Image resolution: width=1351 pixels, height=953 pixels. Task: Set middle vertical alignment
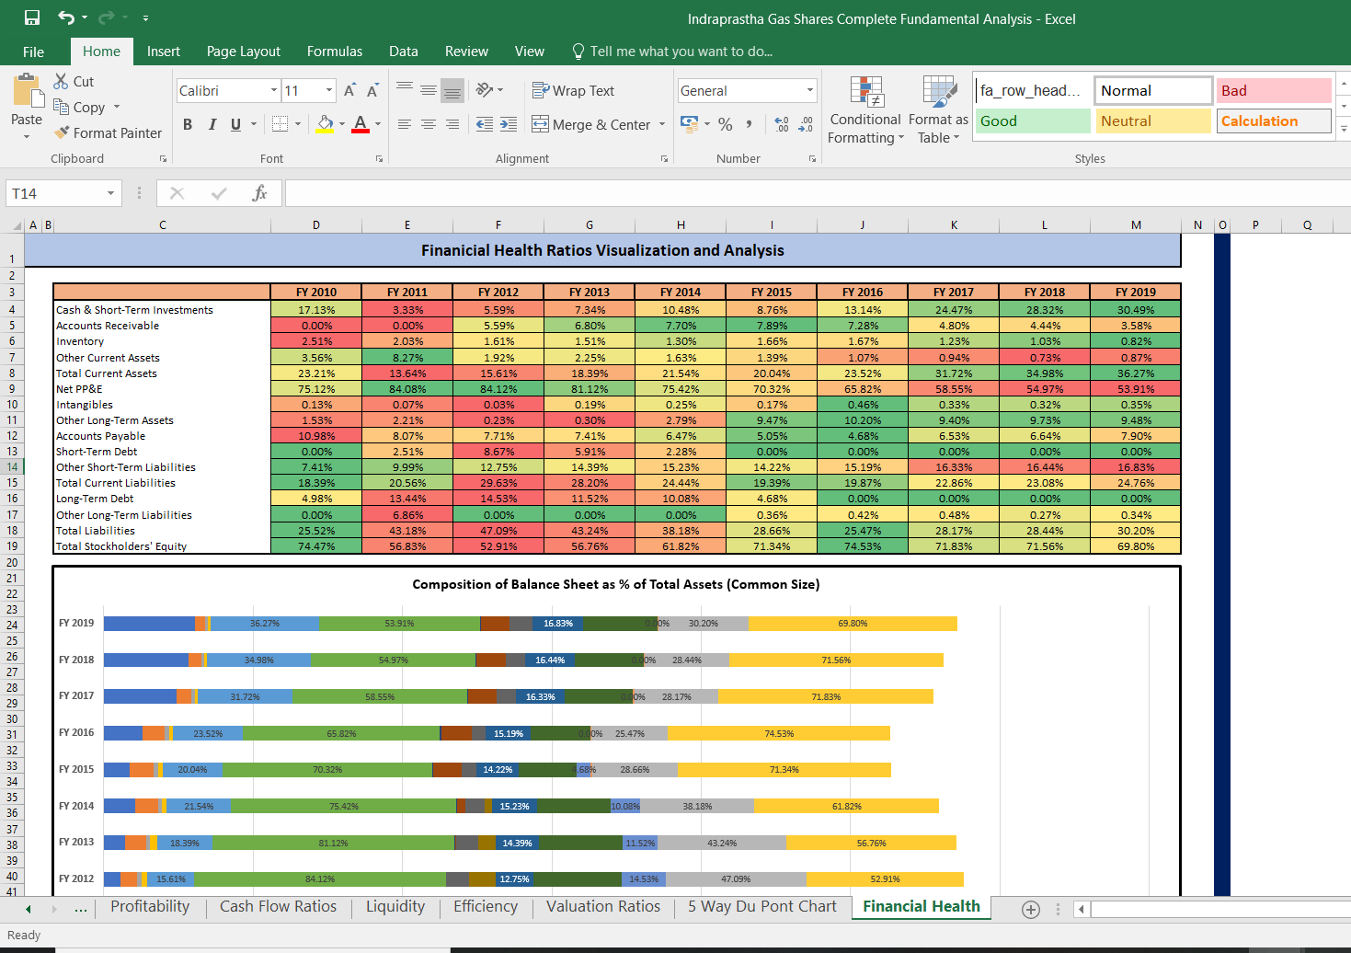[x=429, y=89]
